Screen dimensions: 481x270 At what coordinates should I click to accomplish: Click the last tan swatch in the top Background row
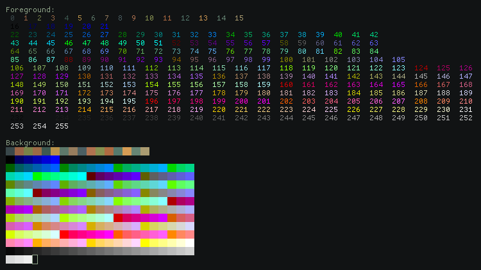[145, 152]
